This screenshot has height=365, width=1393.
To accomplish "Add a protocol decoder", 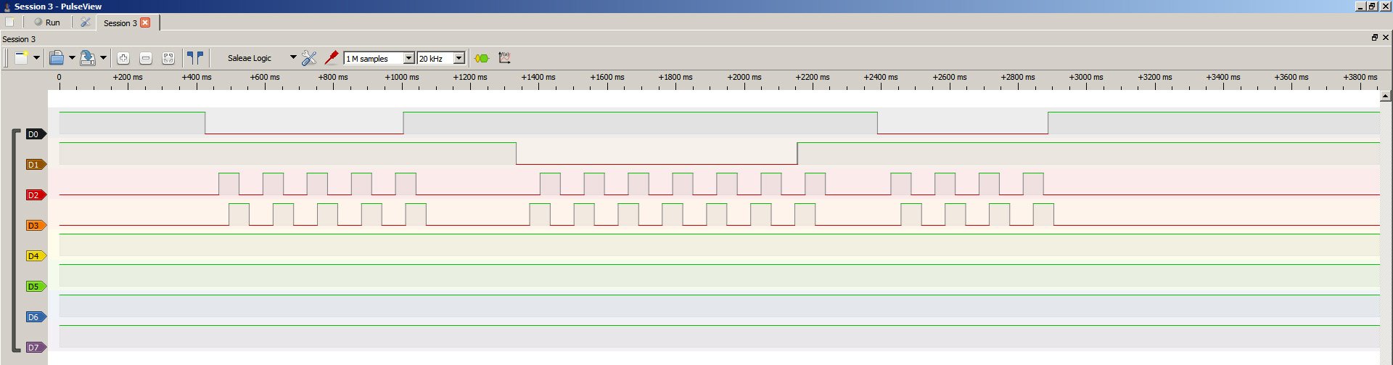I will click(482, 58).
